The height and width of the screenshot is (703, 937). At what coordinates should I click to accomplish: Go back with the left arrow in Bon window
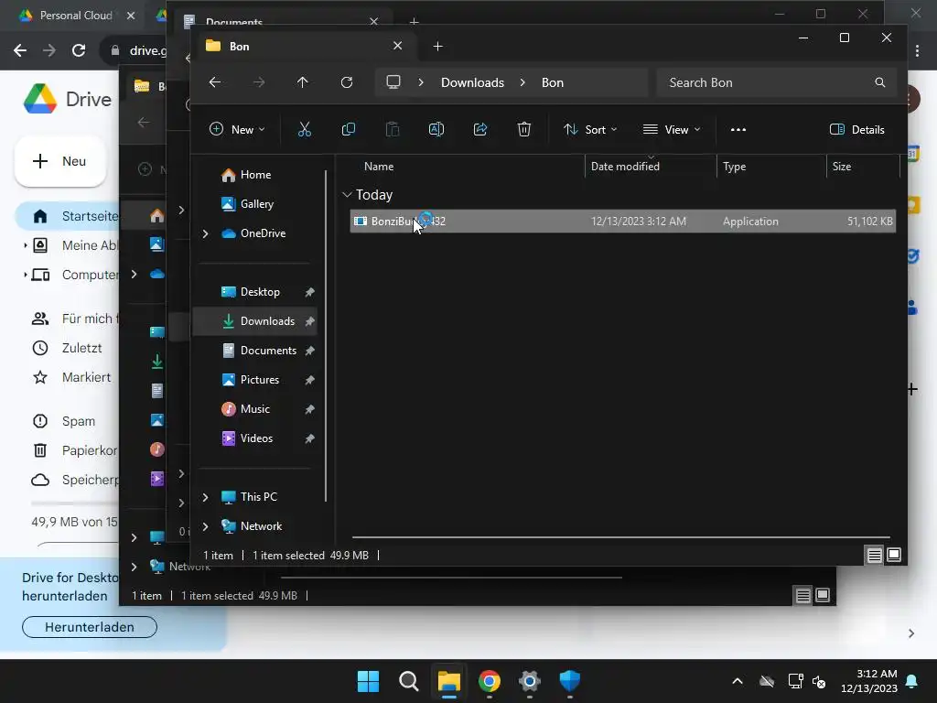click(215, 82)
